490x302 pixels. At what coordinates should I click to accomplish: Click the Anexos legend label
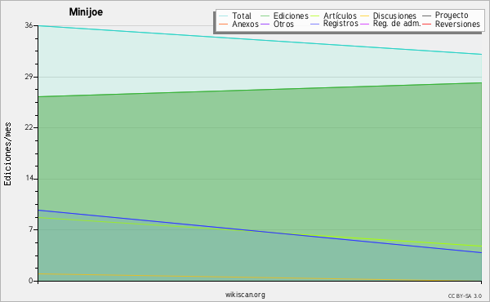245,24
